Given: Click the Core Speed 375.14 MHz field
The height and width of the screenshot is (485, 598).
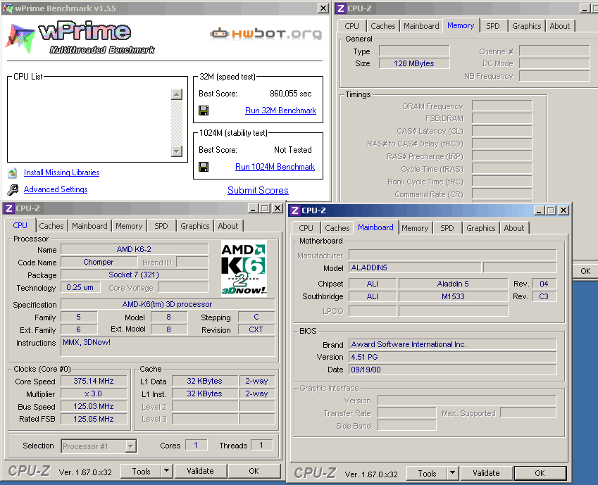Looking at the screenshot, I should (x=94, y=381).
